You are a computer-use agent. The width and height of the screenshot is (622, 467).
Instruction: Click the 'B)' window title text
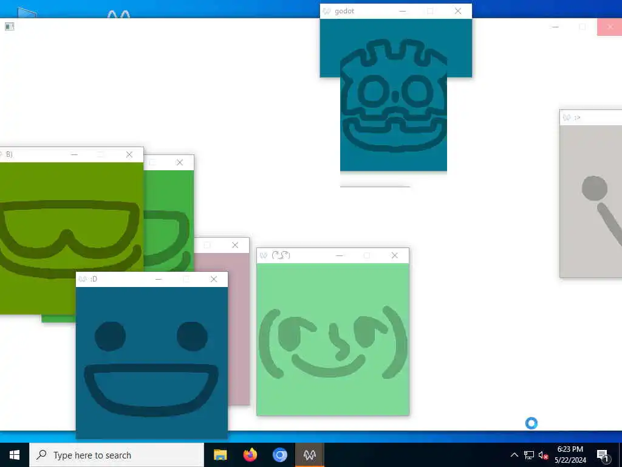coord(9,154)
